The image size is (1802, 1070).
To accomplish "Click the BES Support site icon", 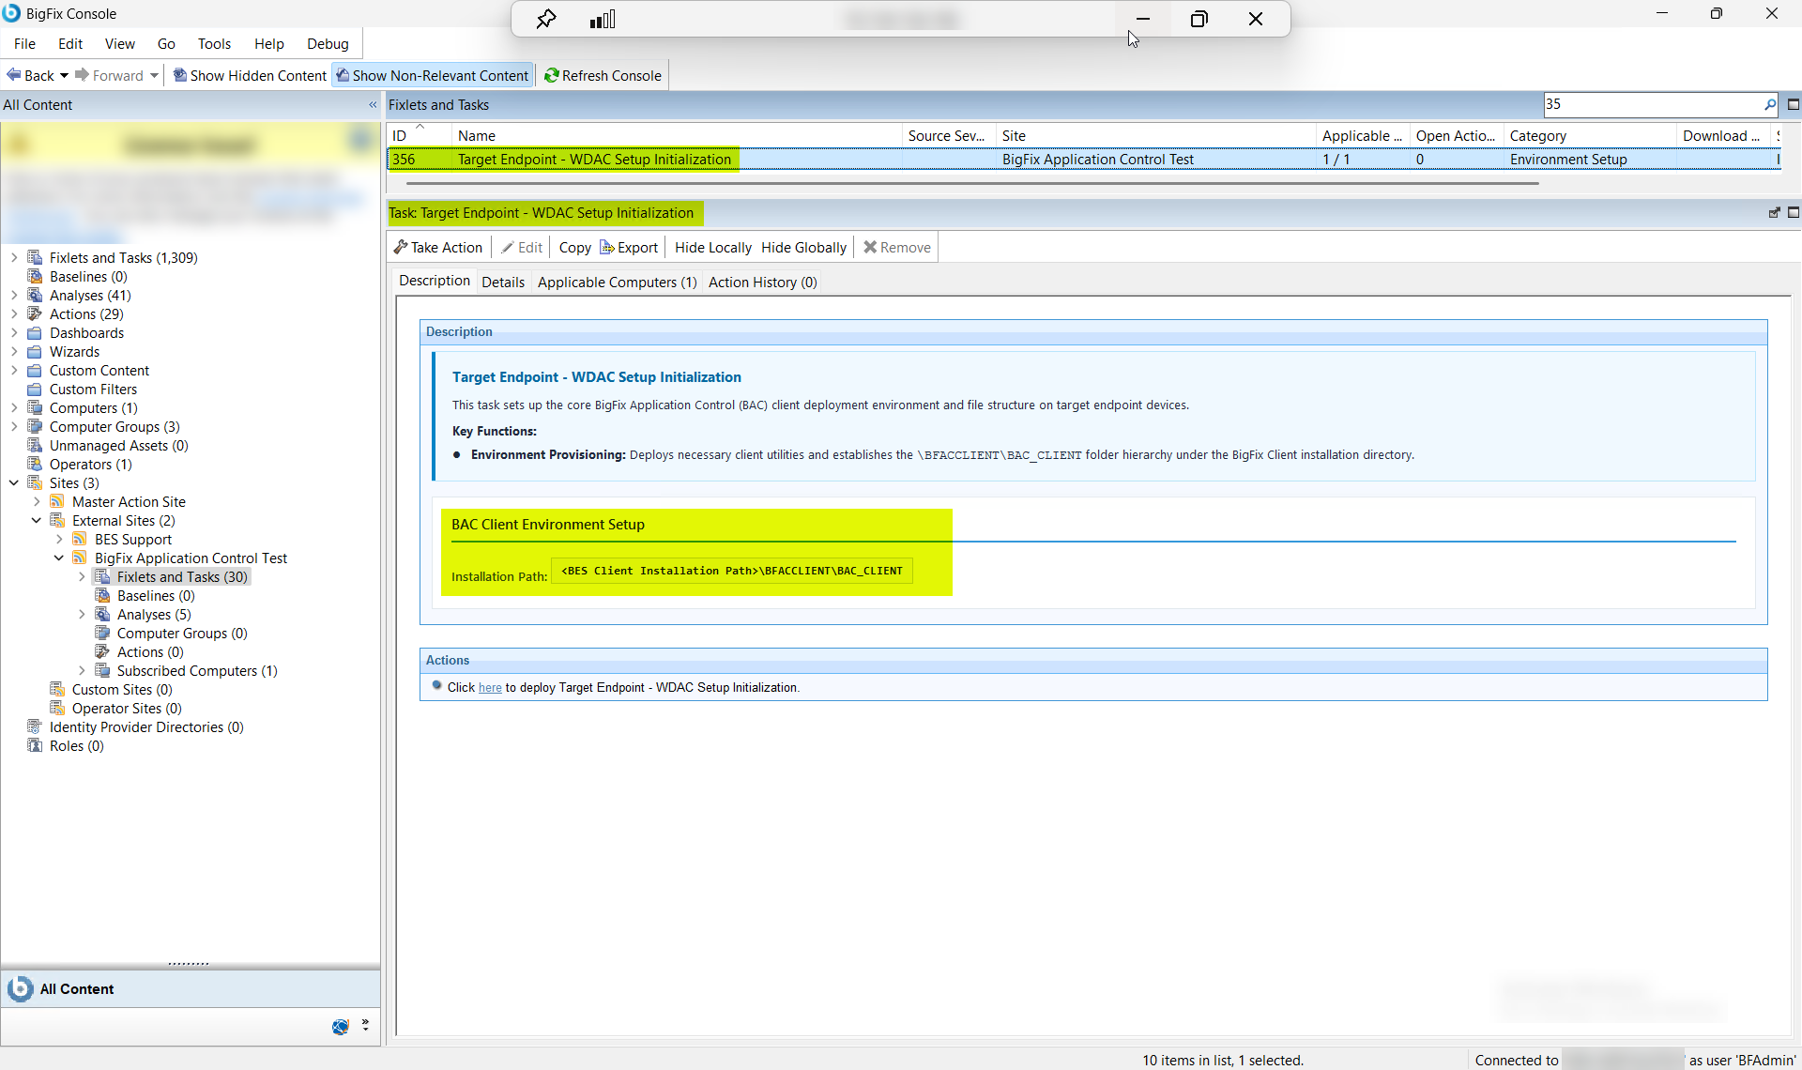I will (80, 539).
